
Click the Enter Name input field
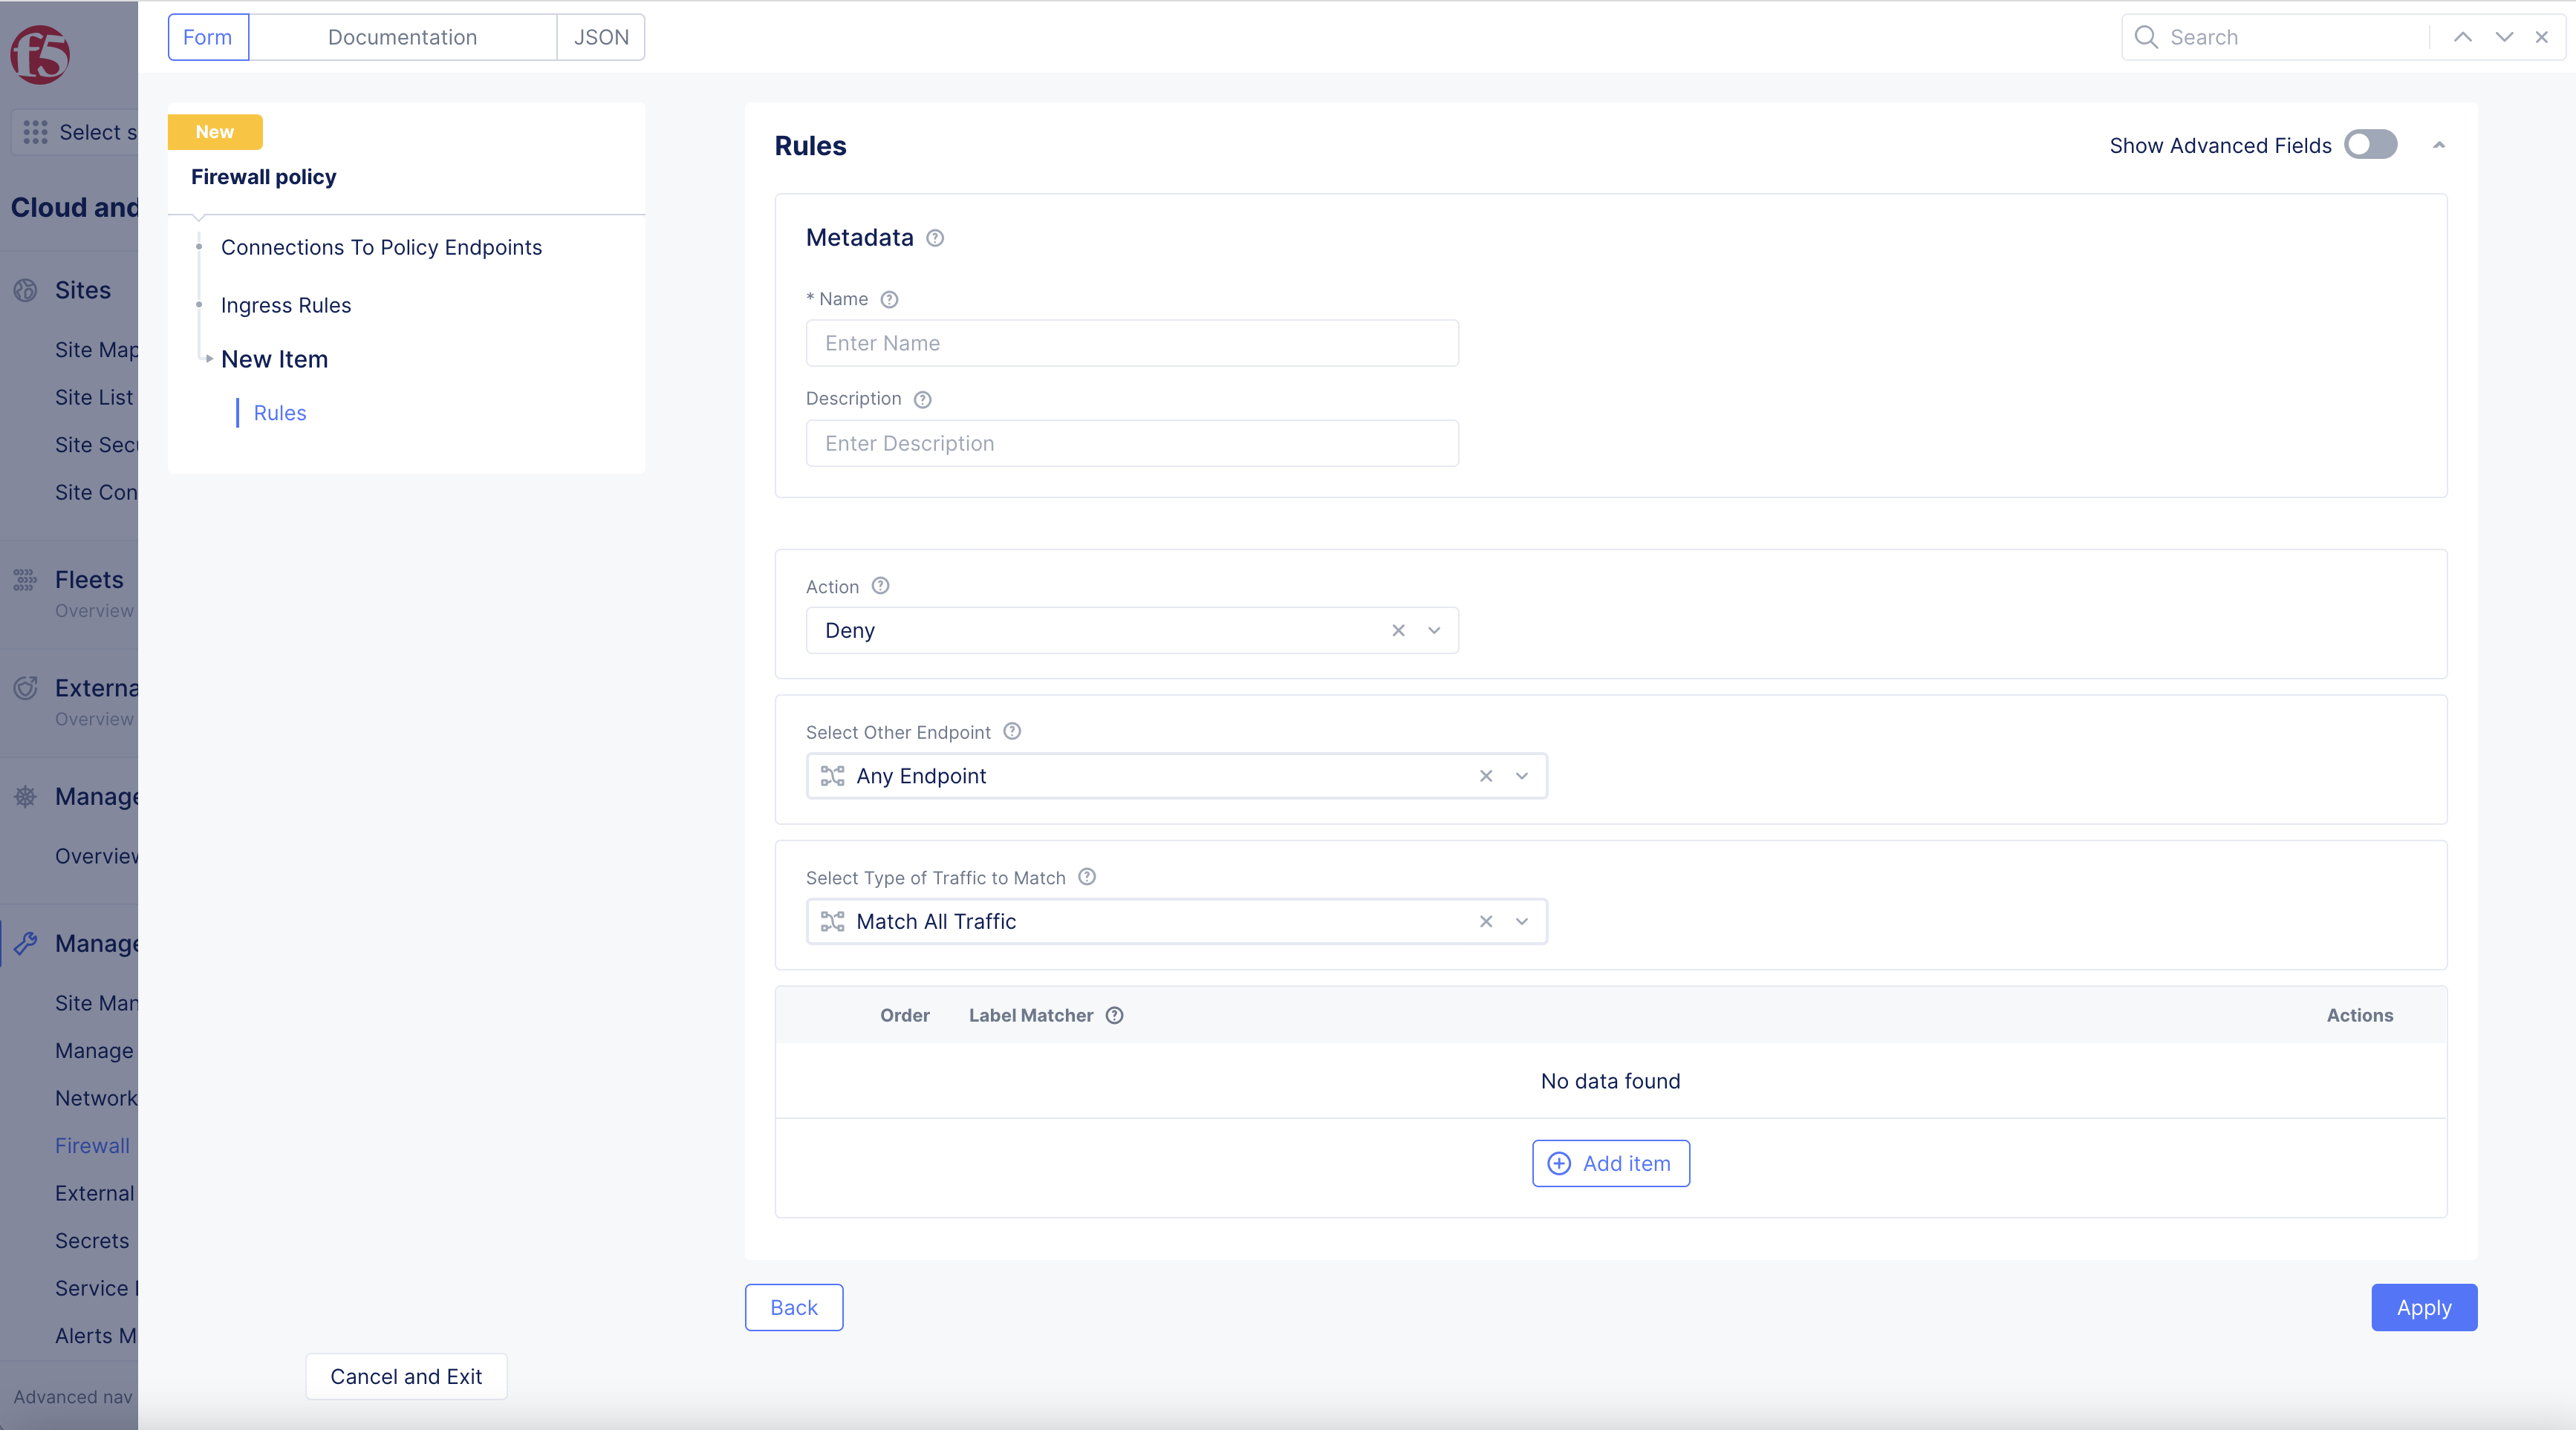[1132, 343]
